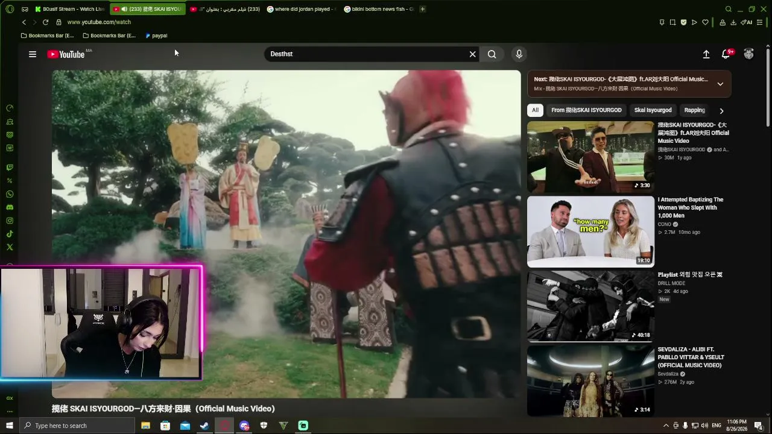Clear the YouTube search box text
The image size is (772, 434).
click(473, 54)
